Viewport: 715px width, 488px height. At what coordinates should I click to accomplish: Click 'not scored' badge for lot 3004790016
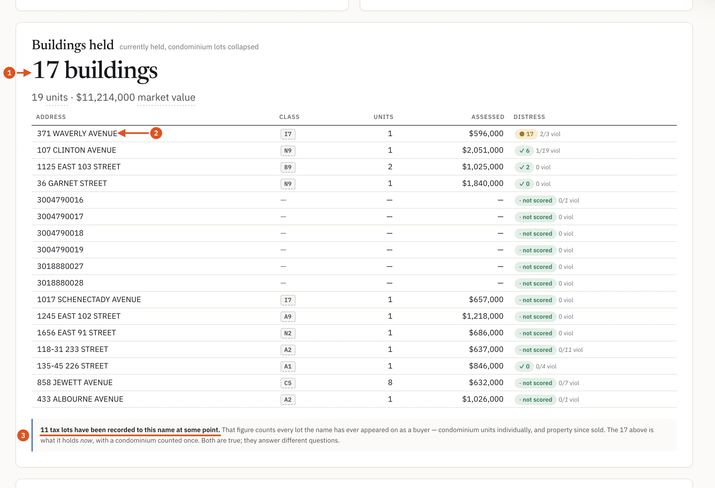tap(535, 201)
